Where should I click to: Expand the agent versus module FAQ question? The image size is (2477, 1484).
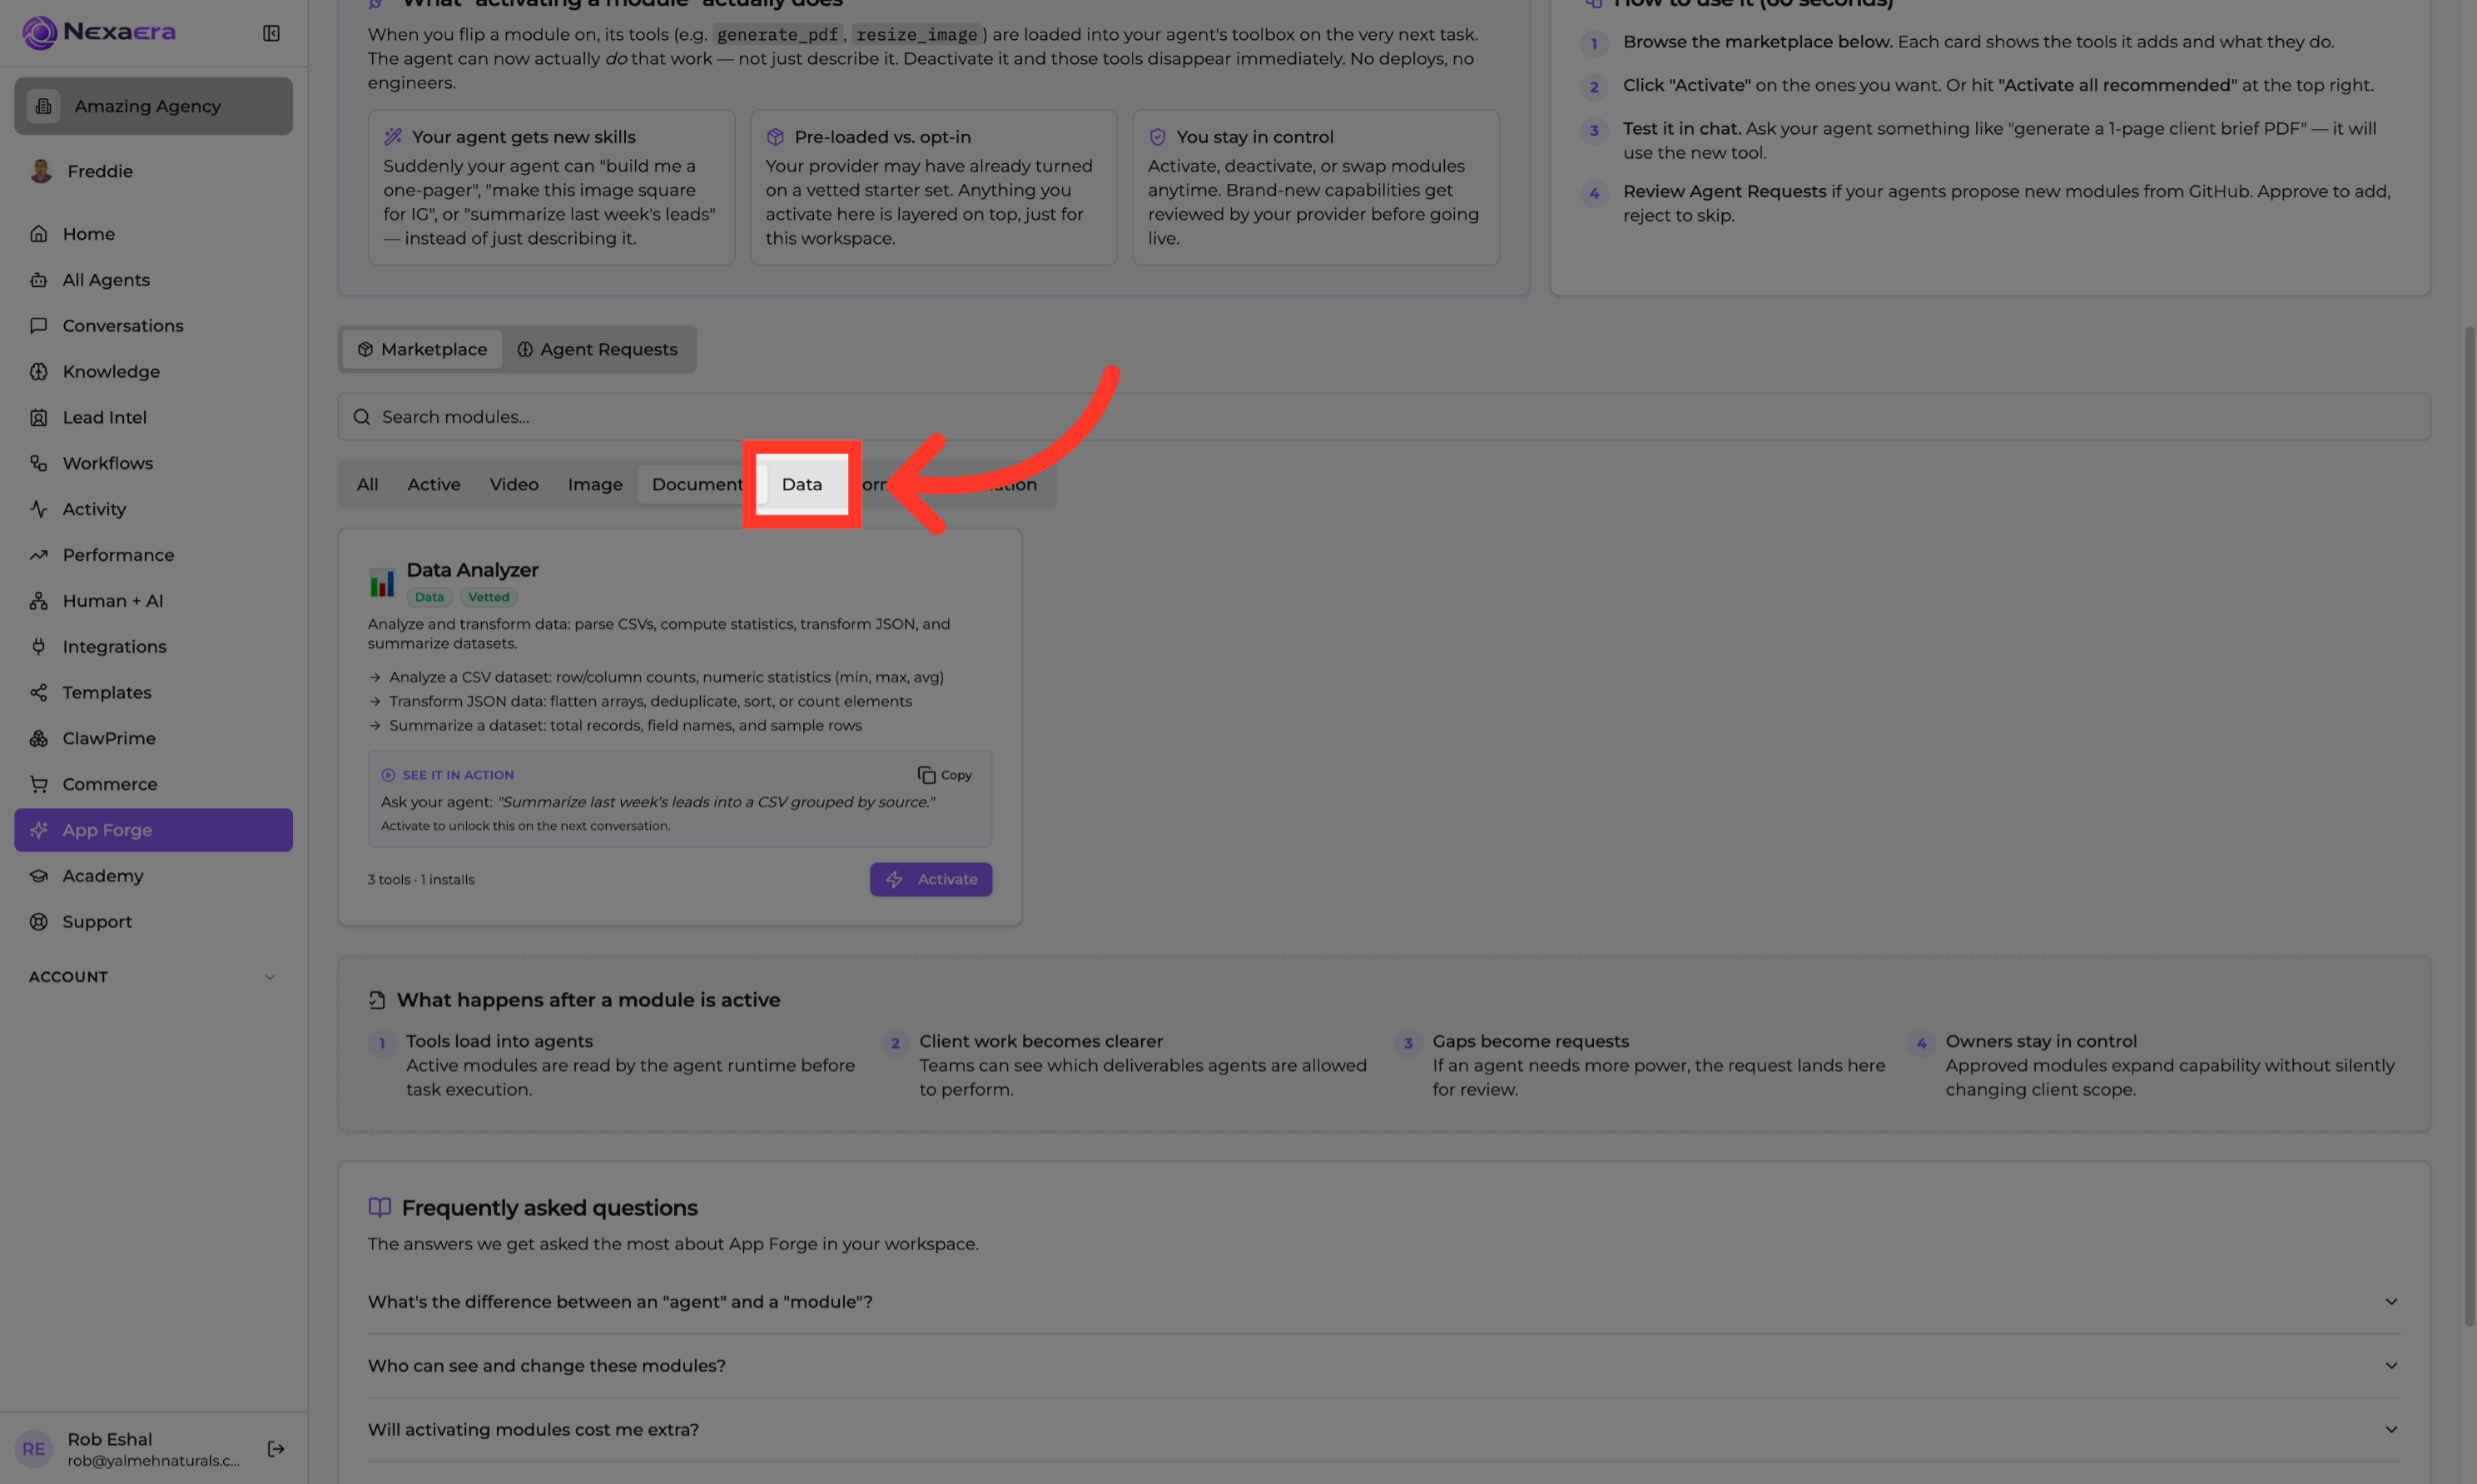1384,1302
